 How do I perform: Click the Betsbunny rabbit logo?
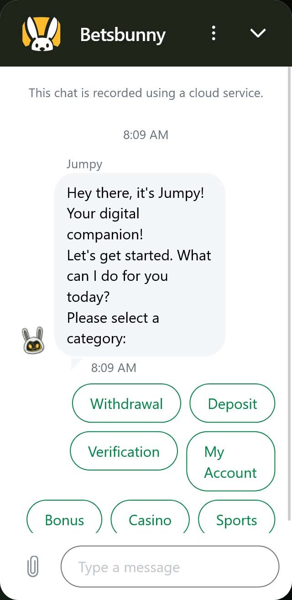42,33
